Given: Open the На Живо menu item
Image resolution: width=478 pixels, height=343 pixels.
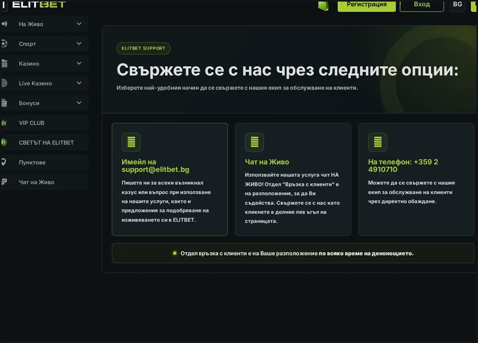Looking at the screenshot, I should pyautogui.click(x=44, y=24).
